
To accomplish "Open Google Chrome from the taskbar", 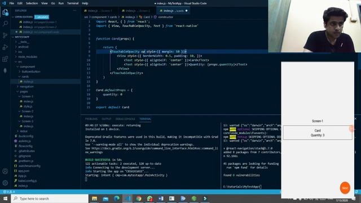I will (x=139, y=198).
